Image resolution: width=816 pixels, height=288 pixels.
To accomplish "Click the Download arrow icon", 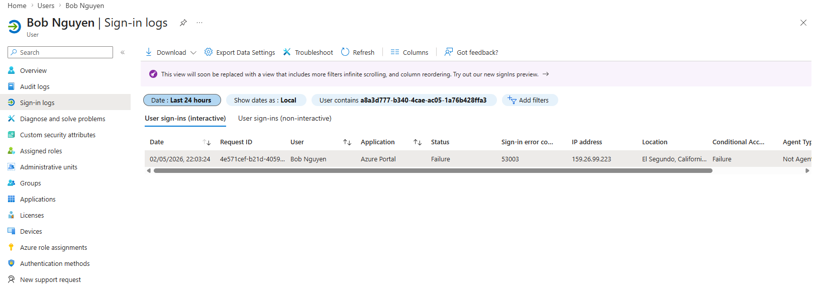I will [149, 52].
